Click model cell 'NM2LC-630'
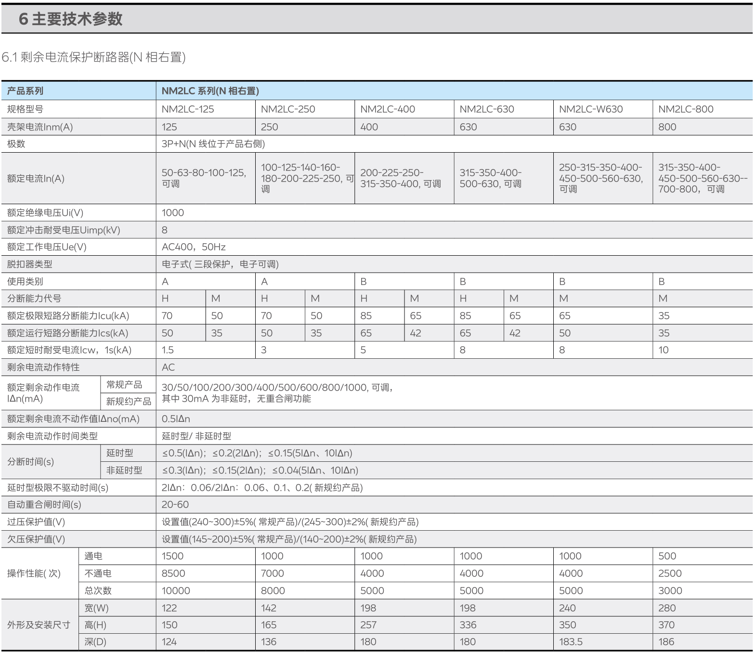The height and width of the screenshot is (653, 756). click(487, 109)
